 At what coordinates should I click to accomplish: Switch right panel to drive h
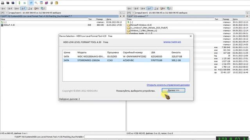tap(163, 9)
